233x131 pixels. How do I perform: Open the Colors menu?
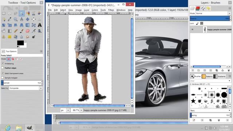pyautogui.click(x=95, y=10)
